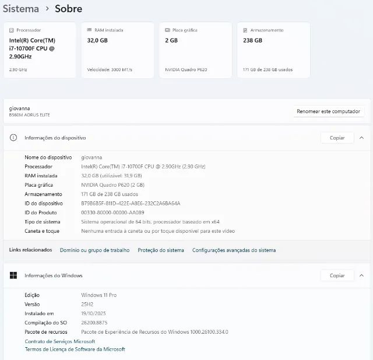This screenshot has height=360, width=373.
Task: Click the Informações do Windows header
Action: [x=186, y=275]
